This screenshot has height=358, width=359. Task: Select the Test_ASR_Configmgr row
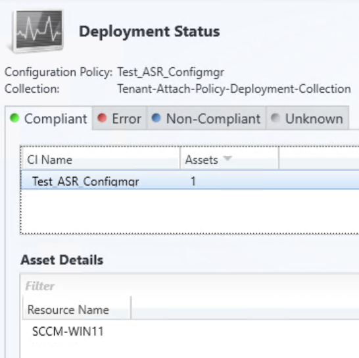[x=190, y=180]
